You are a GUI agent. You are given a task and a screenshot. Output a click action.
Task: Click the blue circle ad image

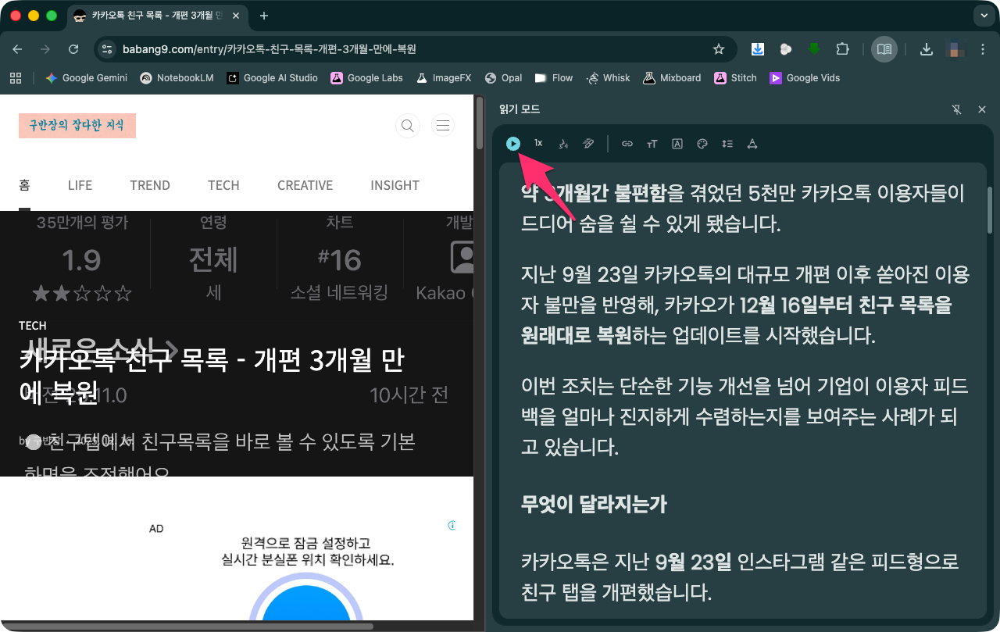(305, 602)
